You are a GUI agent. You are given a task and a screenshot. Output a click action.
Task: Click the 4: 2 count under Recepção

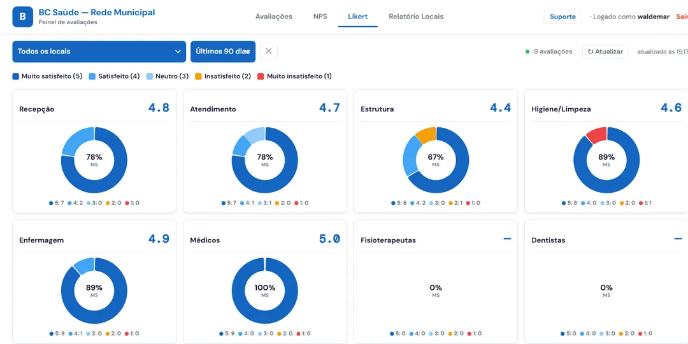click(x=75, y=203)
